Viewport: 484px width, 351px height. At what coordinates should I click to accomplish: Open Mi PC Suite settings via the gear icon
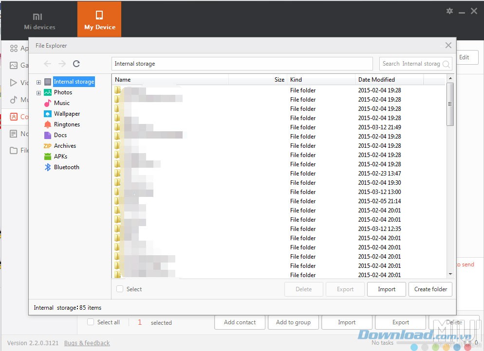click(x=449, y=10)
